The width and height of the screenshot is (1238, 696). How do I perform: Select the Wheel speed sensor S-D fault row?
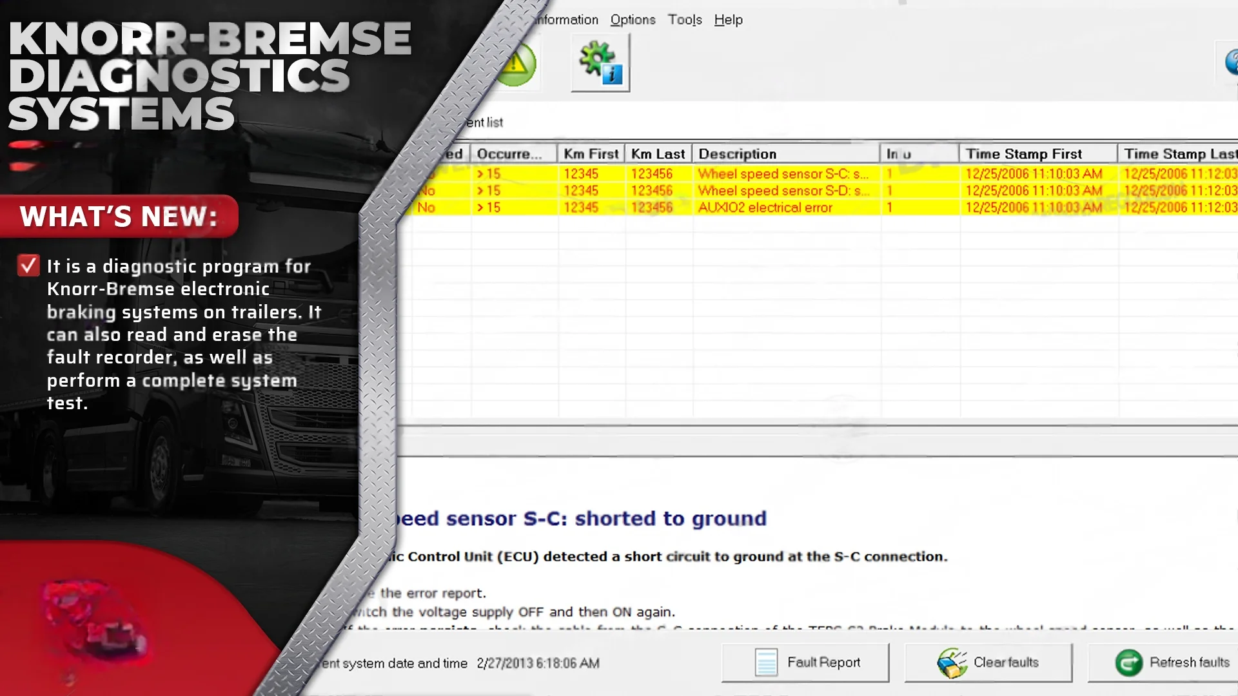[783, 191]
